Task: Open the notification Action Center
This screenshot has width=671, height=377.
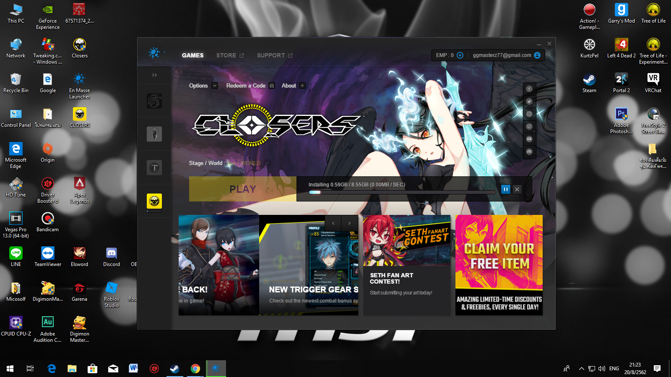Action: [657, 369]
